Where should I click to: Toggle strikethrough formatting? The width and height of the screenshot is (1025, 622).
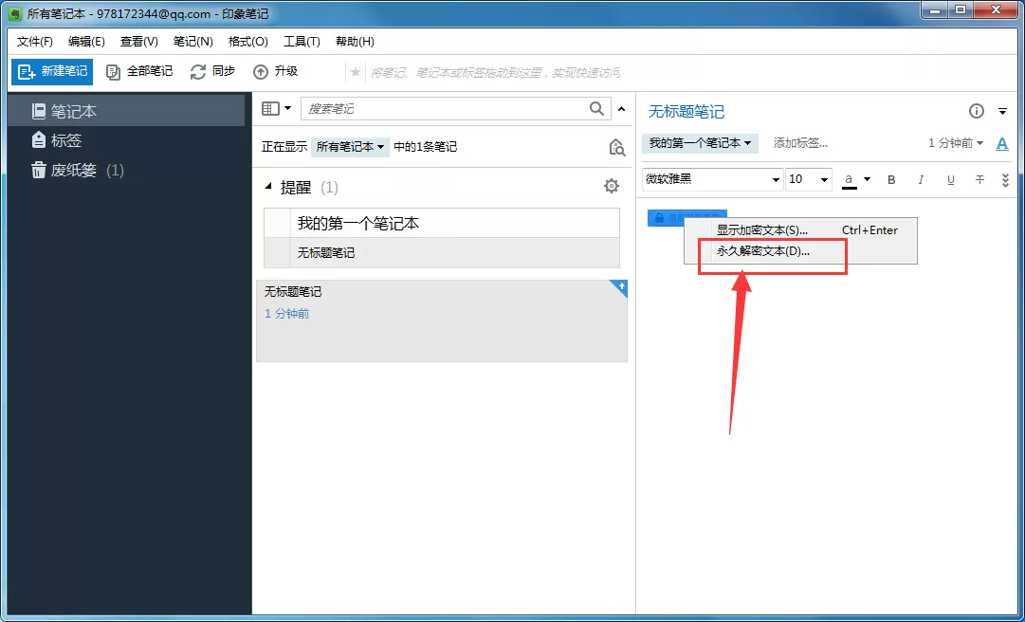pyautogui.click(x=979, y=179)
